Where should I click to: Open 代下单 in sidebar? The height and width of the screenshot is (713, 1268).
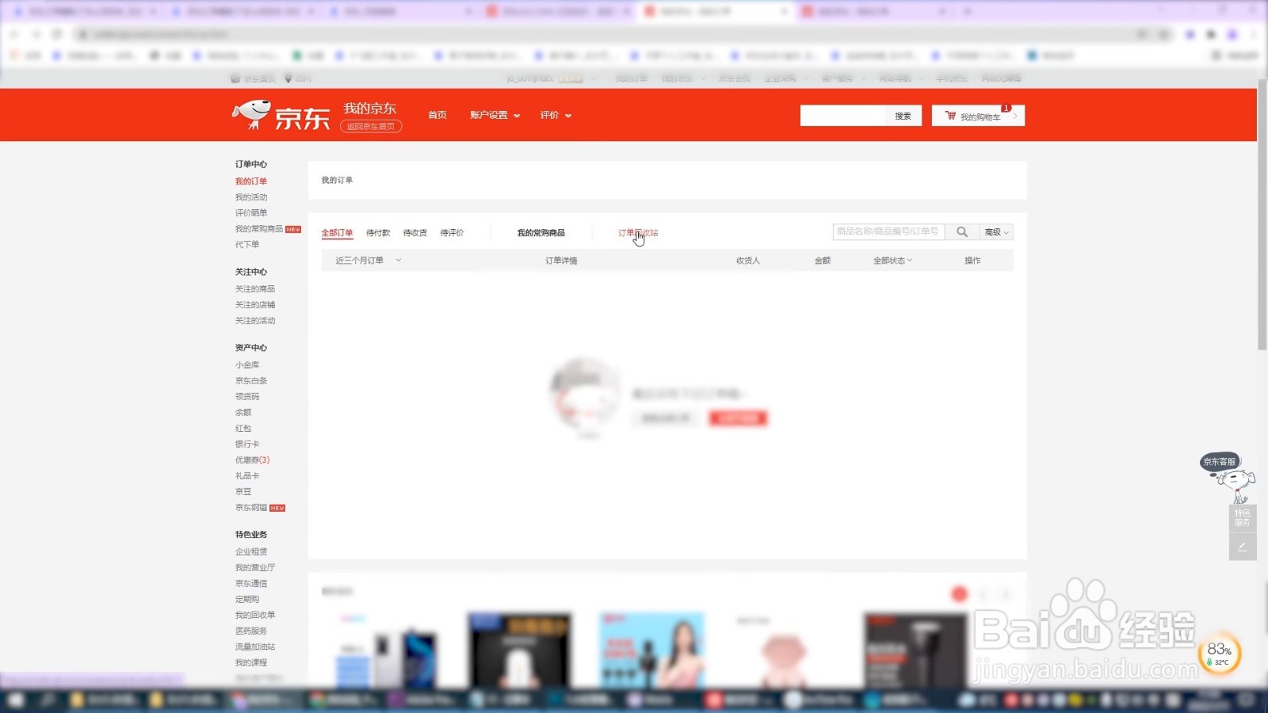247,245
